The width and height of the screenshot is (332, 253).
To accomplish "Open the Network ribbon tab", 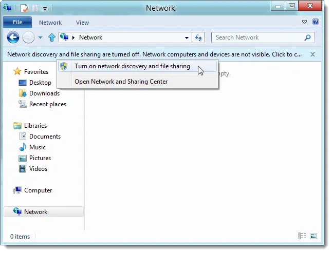I will pos(50,23).
